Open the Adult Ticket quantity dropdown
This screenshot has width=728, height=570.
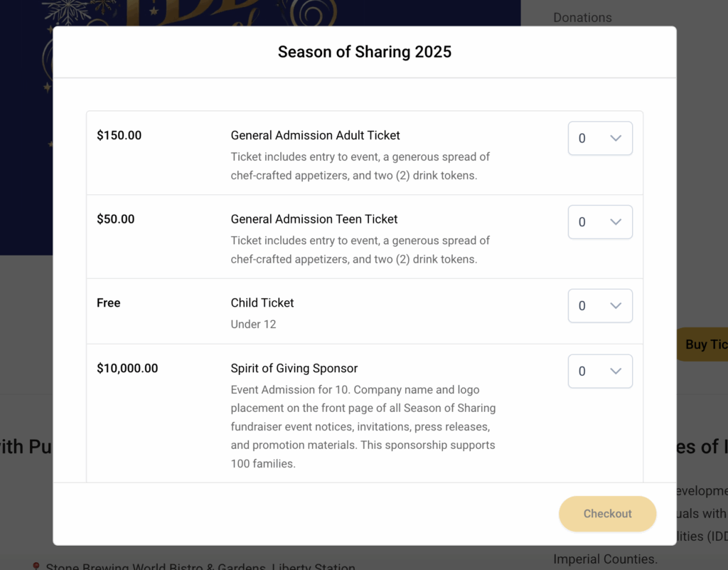599,138
